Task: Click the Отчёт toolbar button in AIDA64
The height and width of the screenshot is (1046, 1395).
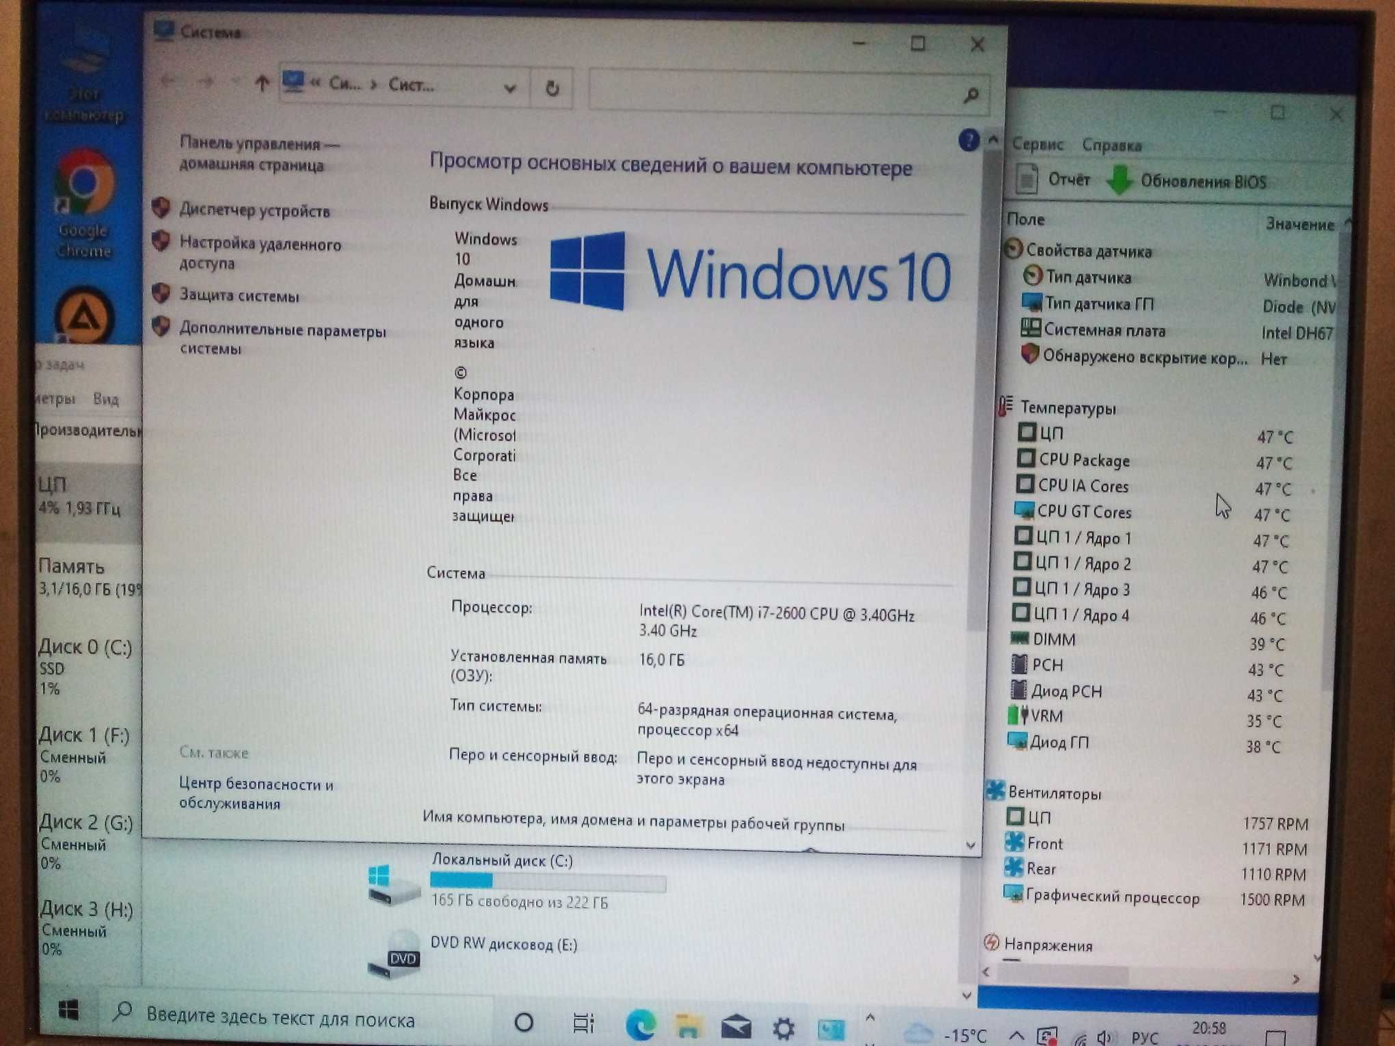Action: pyautogui.click(x=1053, y=179)
